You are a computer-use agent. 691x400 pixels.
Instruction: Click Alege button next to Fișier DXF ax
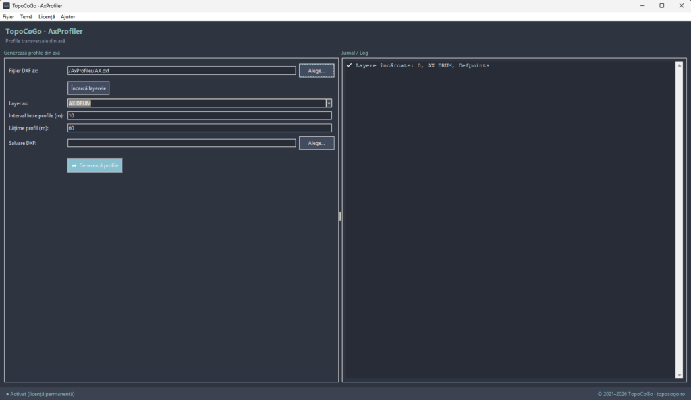pyautogui.click(x=316, y=70)
